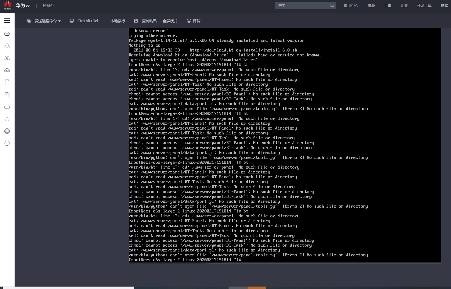Open the 复制粘贴 copy-paste tool
This screenshot has width=451, height=289.
tap(146, 21)
